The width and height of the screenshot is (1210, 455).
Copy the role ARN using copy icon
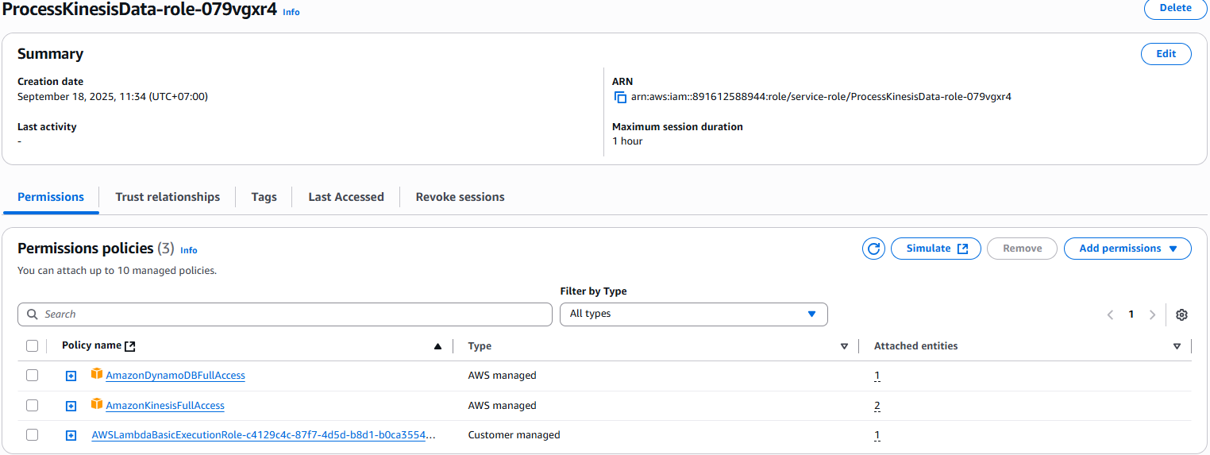(x=620, y=98)
